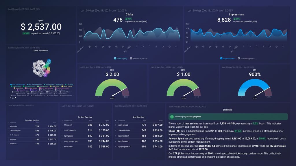296x166 pixels.
Task: Select My Spring sale Ad 1 row
Action: [x=139, y=146]
